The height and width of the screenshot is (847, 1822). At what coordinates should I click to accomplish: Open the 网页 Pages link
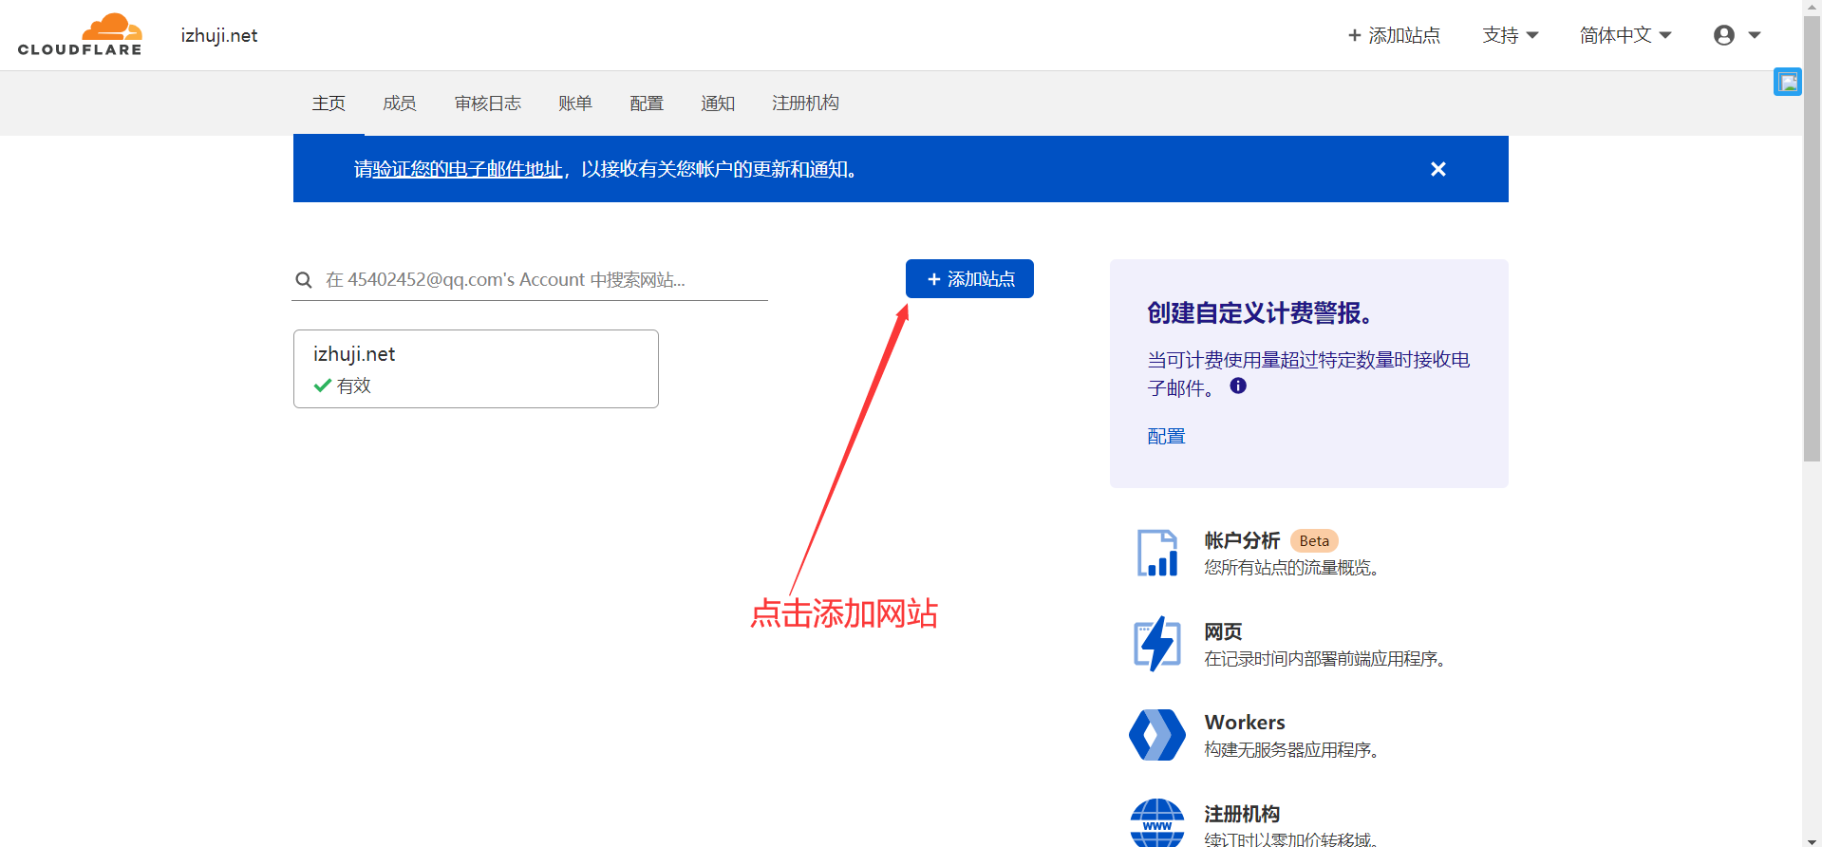pyautogui.click(x=1223, y=631)
